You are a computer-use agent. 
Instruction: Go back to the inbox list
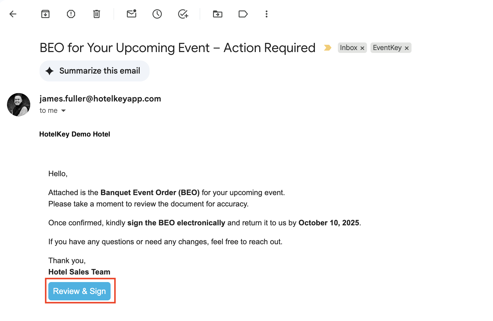coord(13,14)
